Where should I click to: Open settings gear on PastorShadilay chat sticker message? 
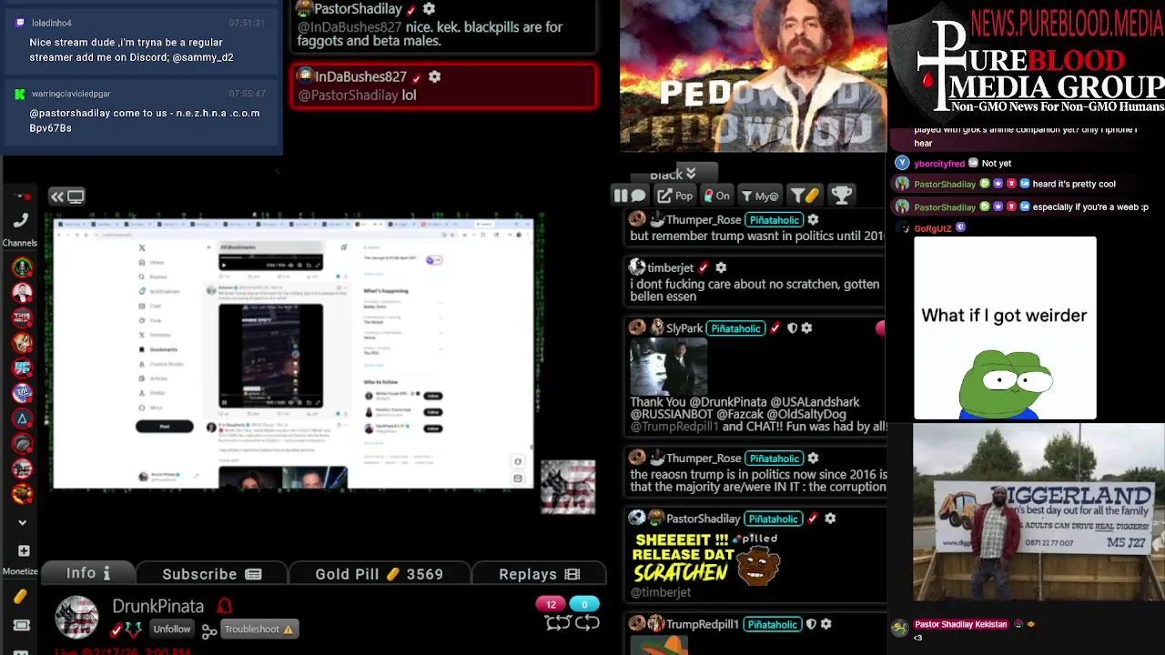point(830,519)
